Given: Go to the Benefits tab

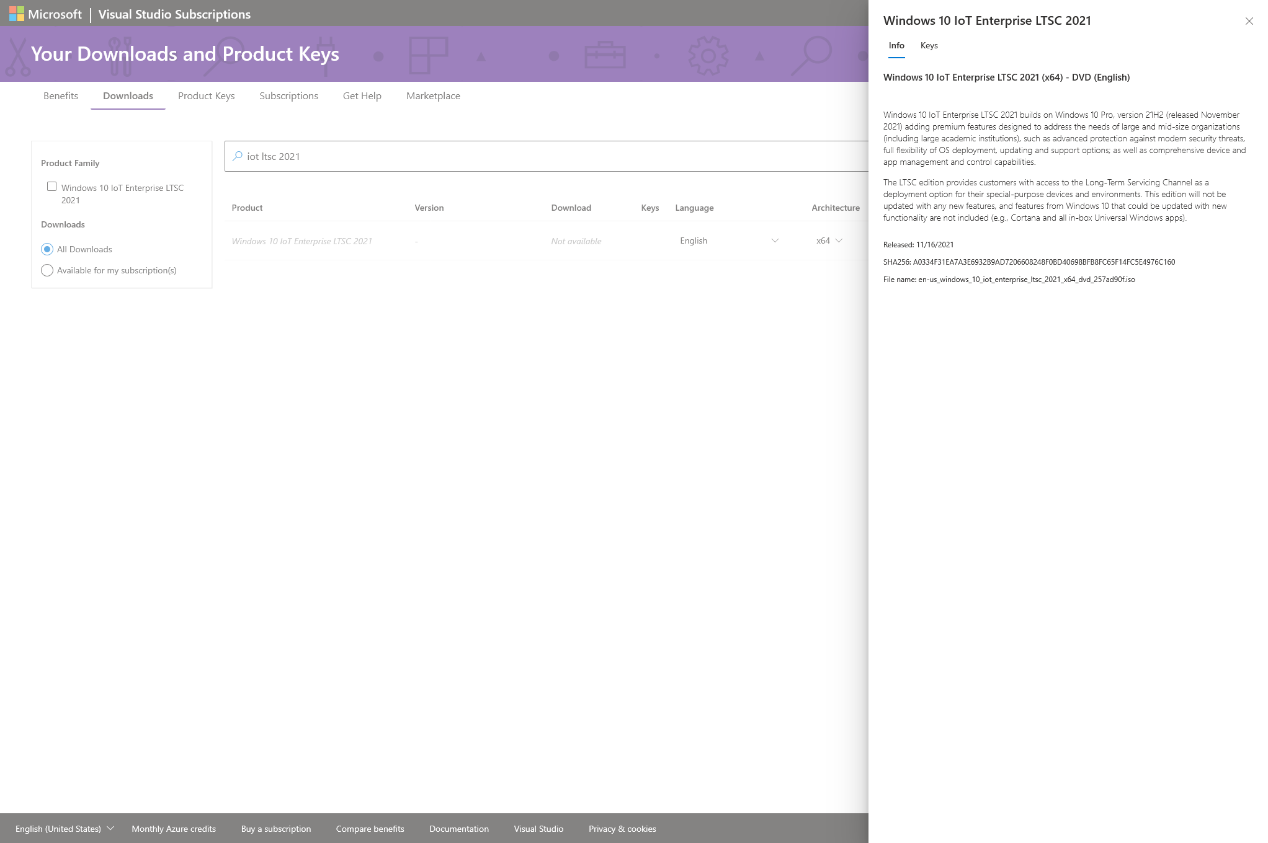Looking at the screenshot, I should pyautogui.click(x=61, y=95).
